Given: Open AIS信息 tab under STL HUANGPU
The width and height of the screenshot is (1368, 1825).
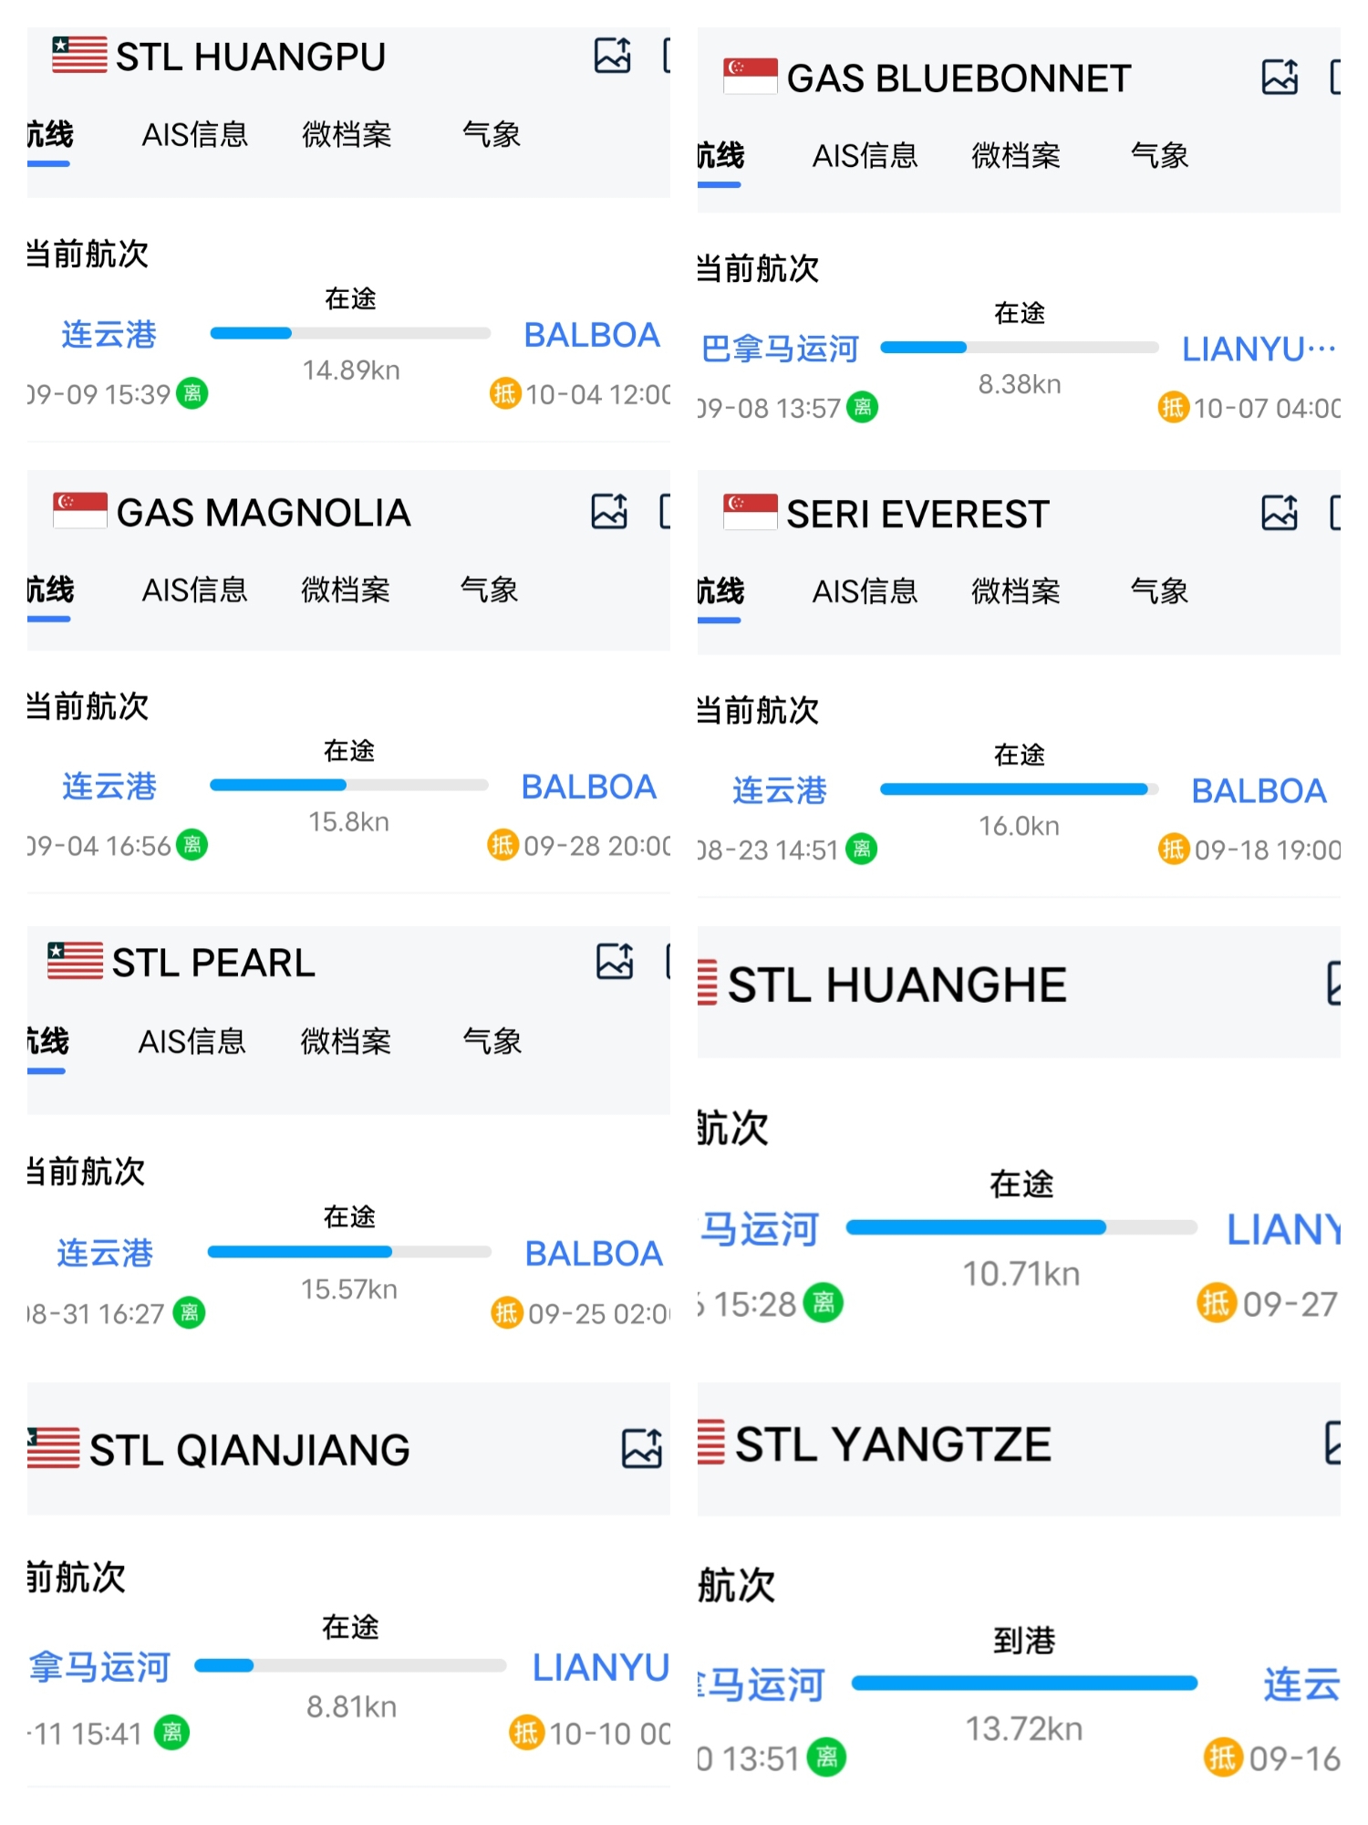Looking at the screenshot, I should pyautogui.click(x=195, y=135).
